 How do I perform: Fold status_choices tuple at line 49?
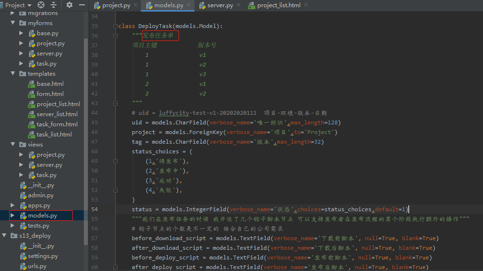[115, 161]
